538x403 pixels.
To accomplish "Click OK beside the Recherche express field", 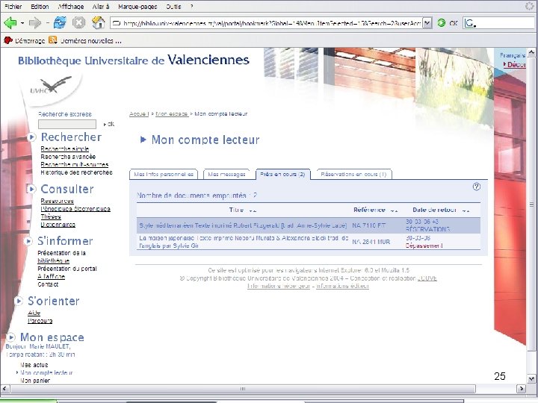I will pos(109,124).
